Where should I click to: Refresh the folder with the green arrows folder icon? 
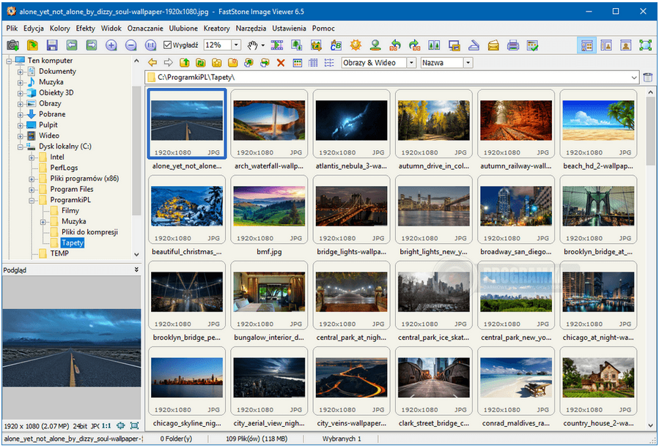(x=200, y=63)
